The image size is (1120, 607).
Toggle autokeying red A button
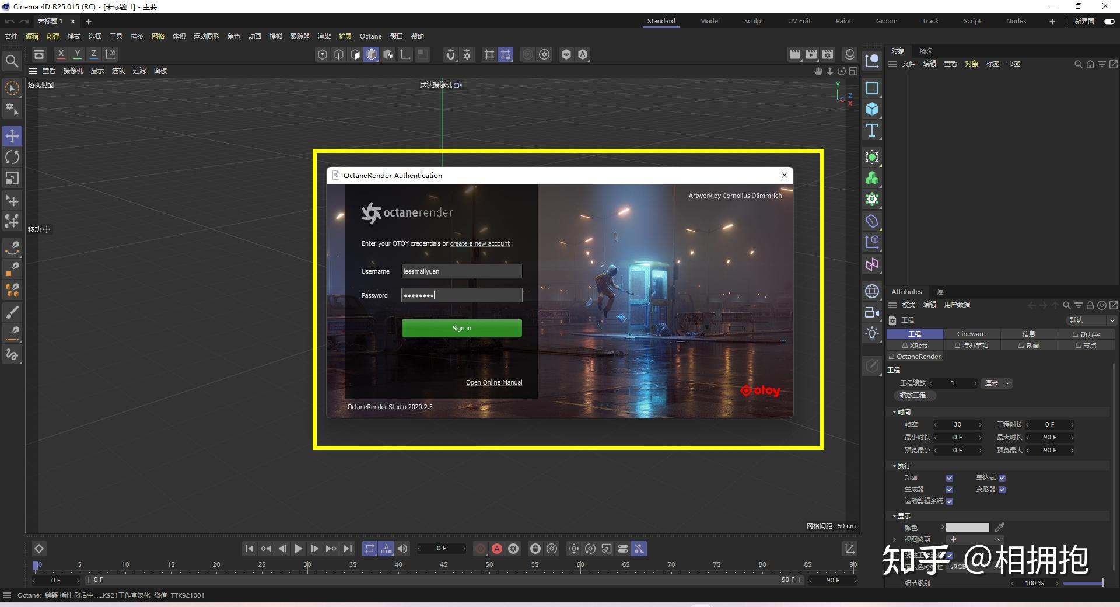(x=497, y=549)
